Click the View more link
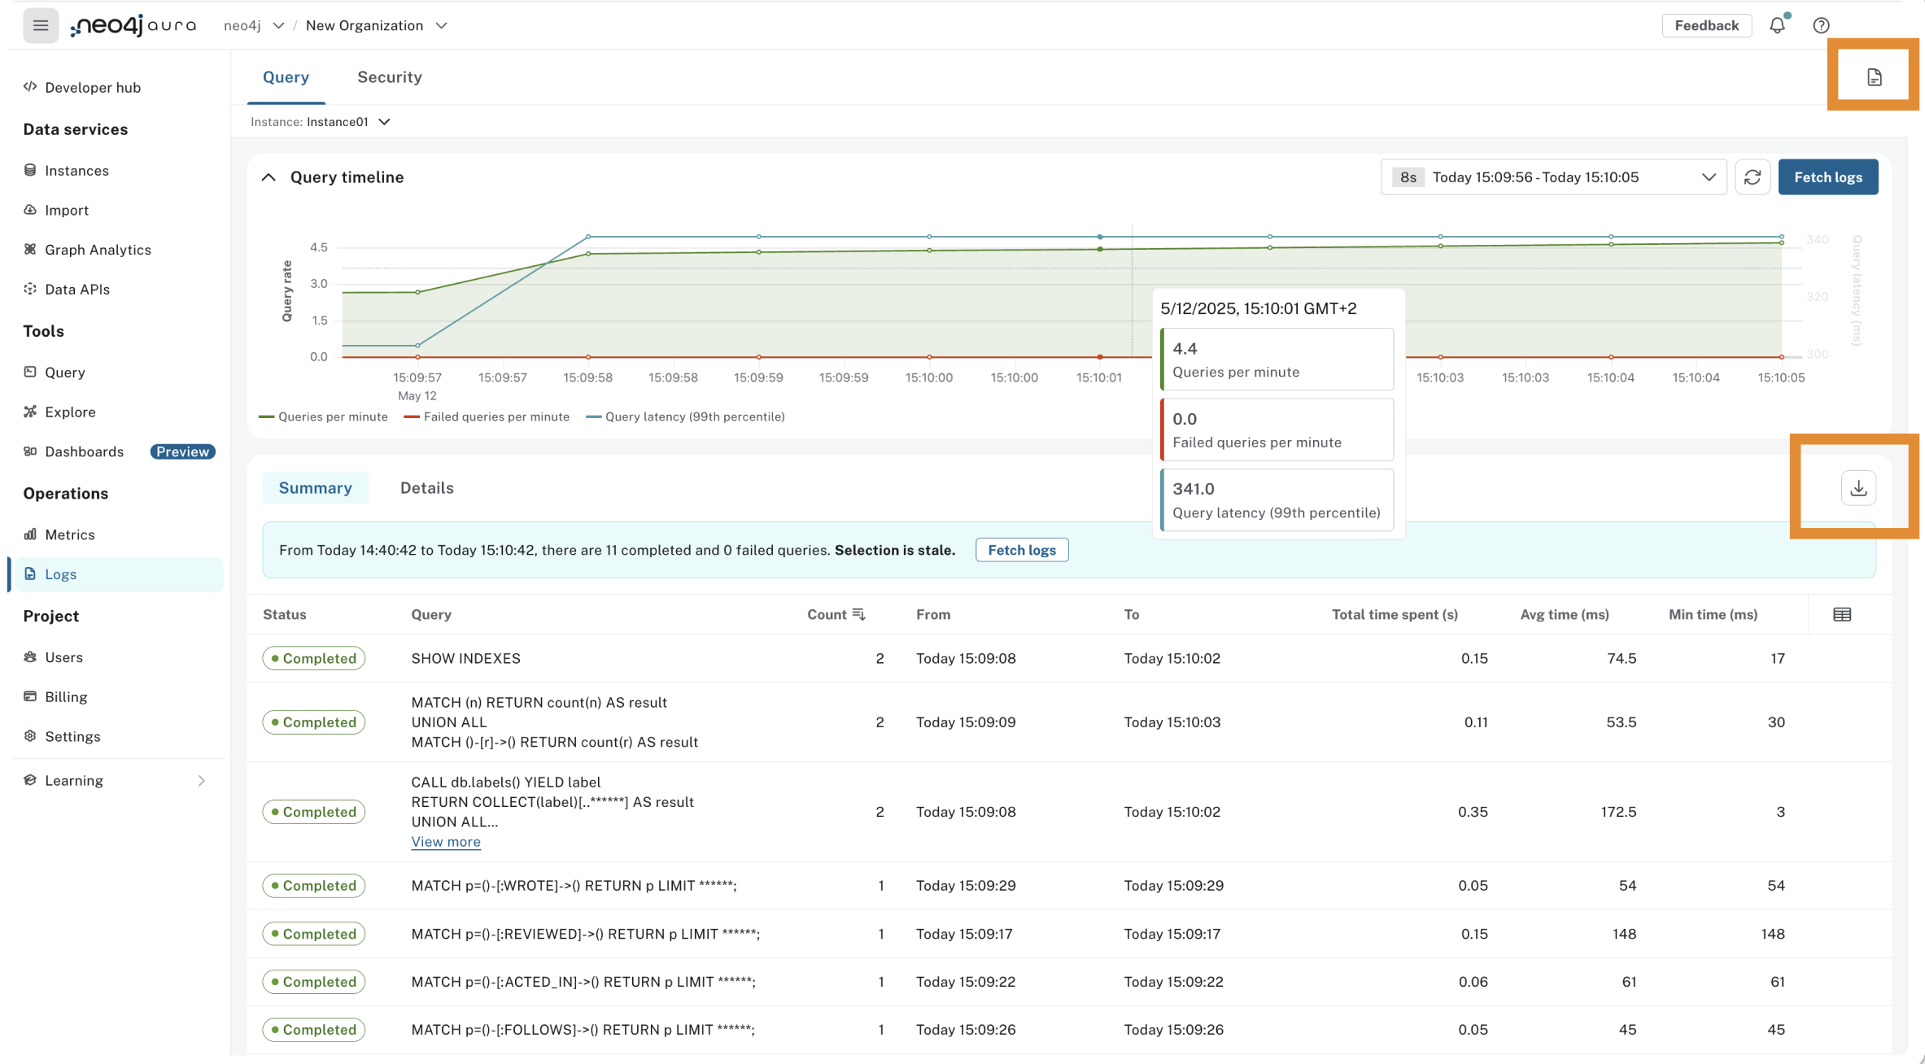This screenshot has height=1064, width=1925. point(446,842)
